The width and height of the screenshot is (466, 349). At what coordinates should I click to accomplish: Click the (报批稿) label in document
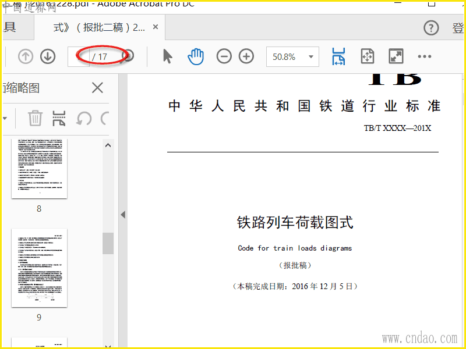click(295, 265)
